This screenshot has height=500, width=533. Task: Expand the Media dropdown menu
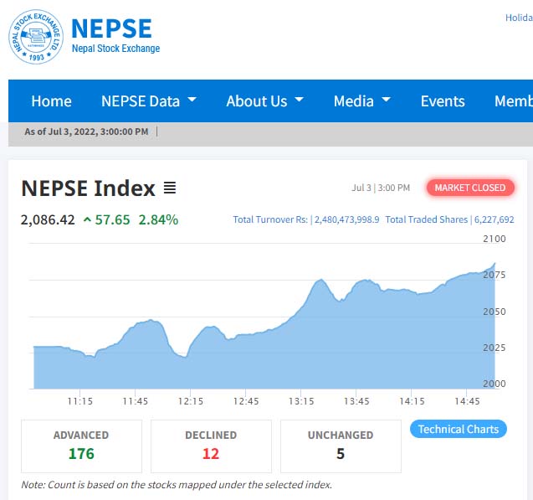361,101
